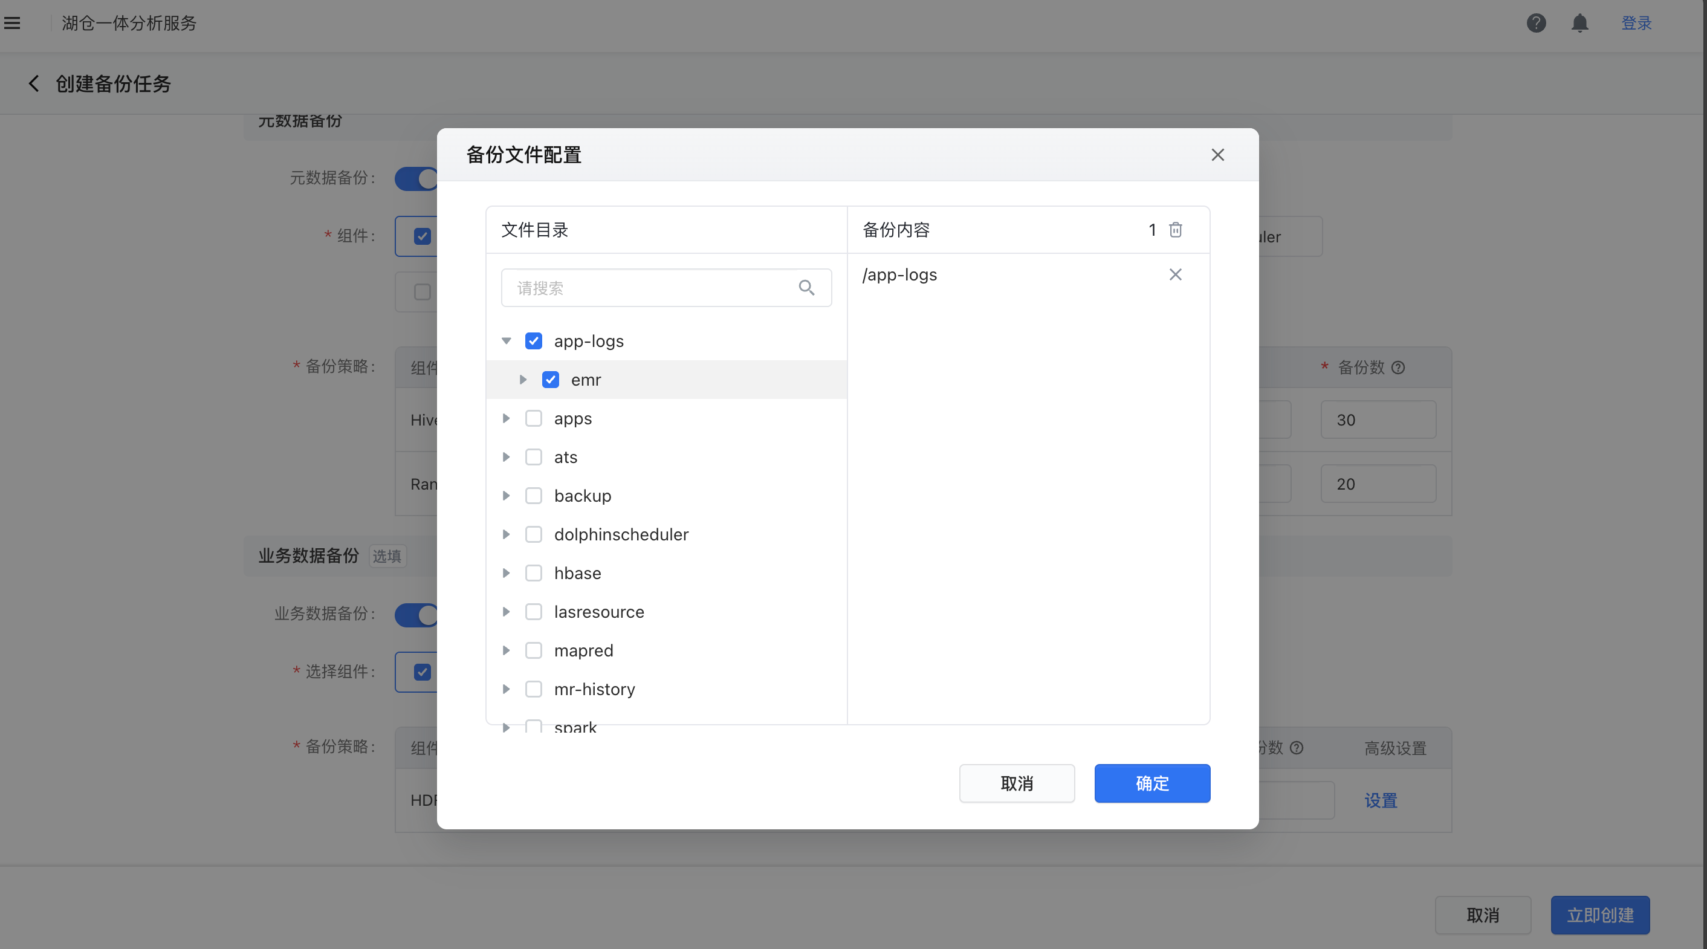Check the backup folder checkbox

click(533, 496)
